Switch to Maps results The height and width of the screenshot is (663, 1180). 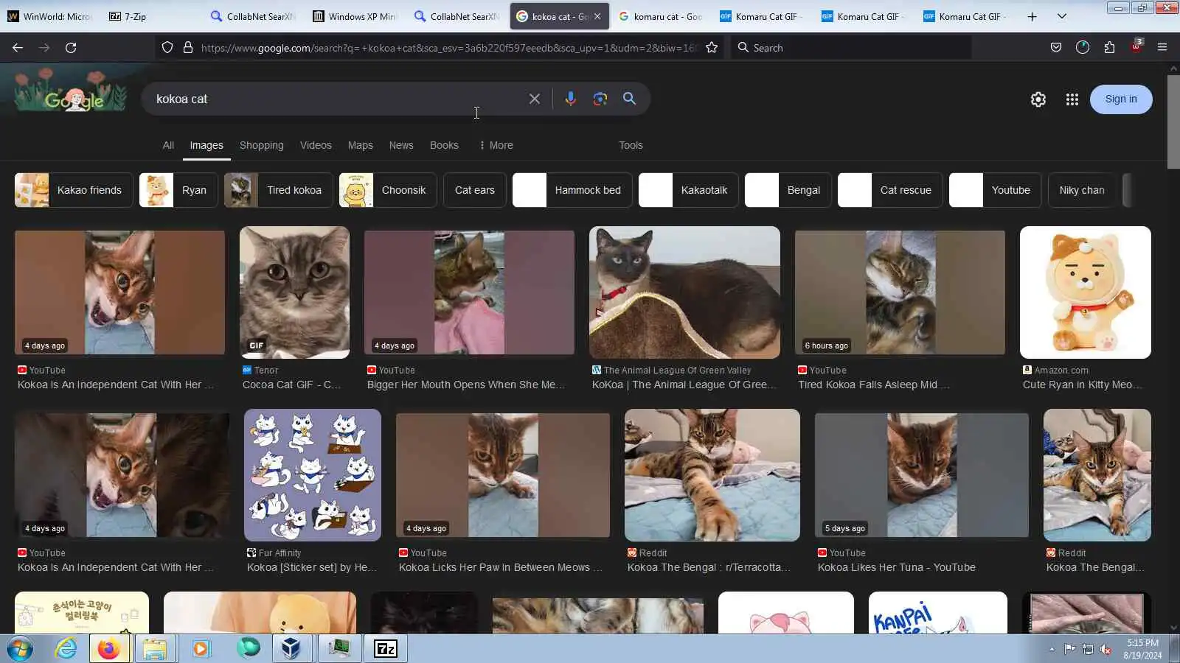(361, 145)
